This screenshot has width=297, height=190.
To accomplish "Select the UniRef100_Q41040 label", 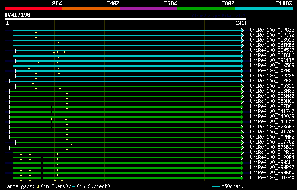I will (272, 177).
